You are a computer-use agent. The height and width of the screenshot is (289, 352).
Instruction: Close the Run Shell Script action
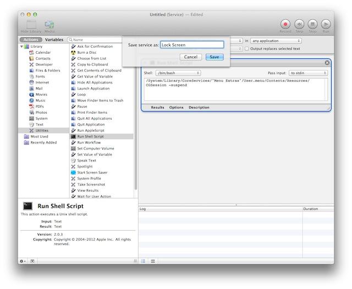(327, 63)
